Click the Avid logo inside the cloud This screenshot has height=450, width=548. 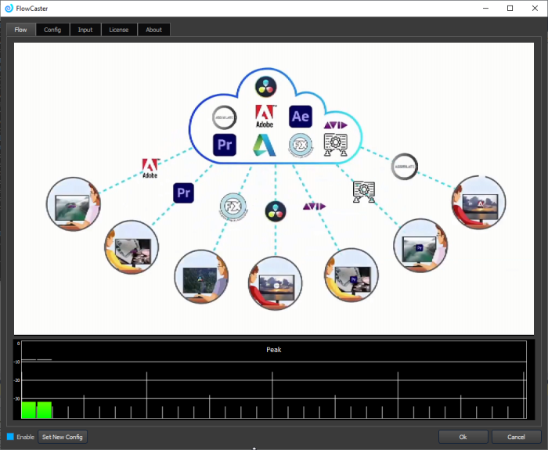(x=335, y=125)
